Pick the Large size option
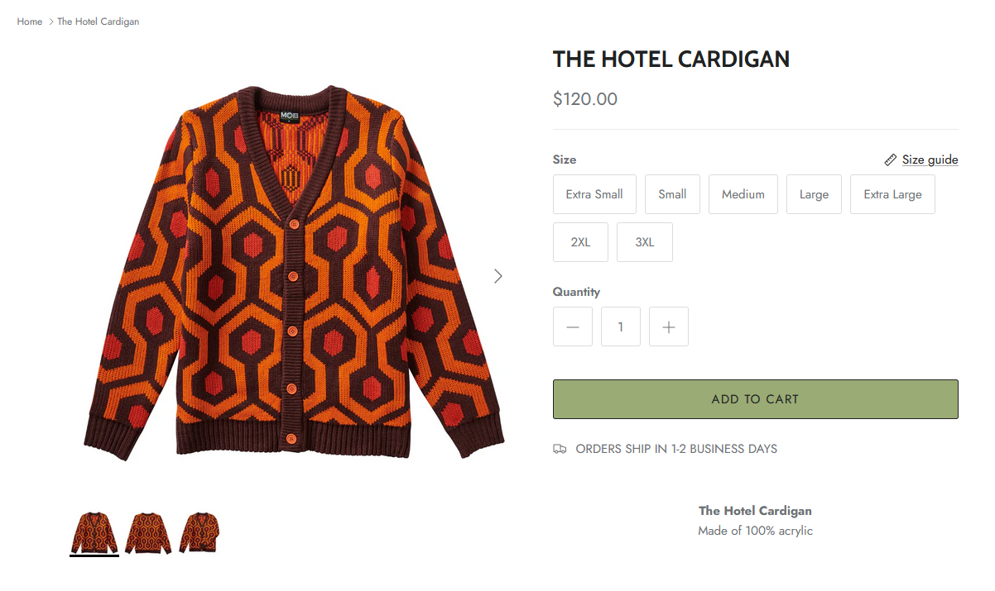Screen dimensions: 995x591 [814, 194]
